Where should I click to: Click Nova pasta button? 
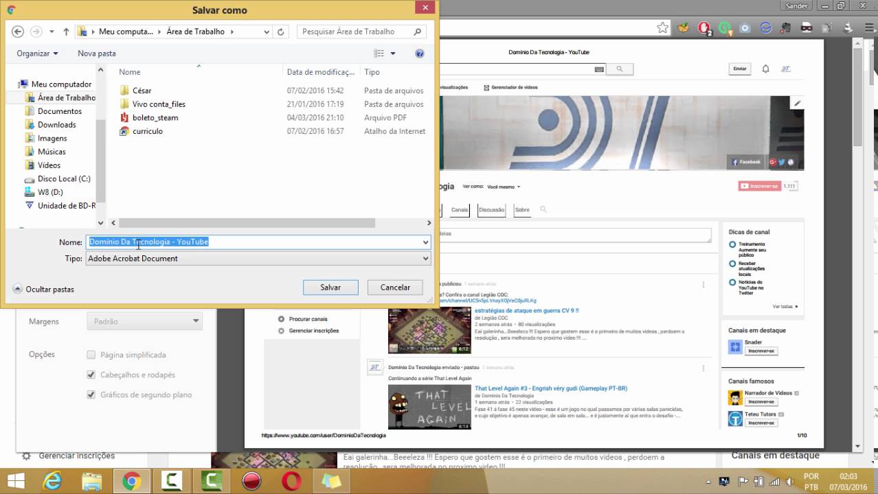pyautogui.click(x=97, y=54)
